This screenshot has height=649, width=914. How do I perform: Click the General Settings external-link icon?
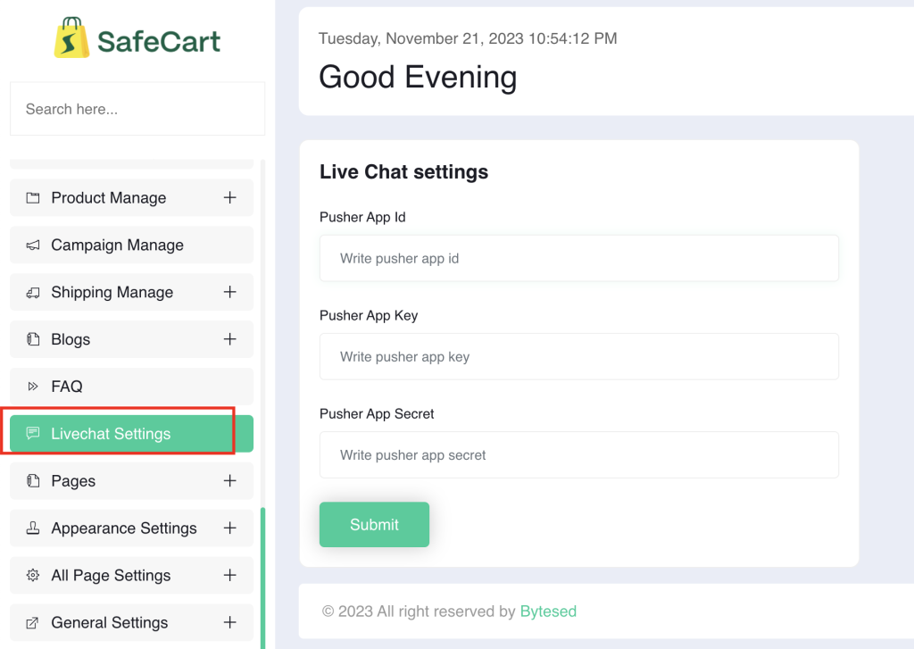[x=33, y=623]
